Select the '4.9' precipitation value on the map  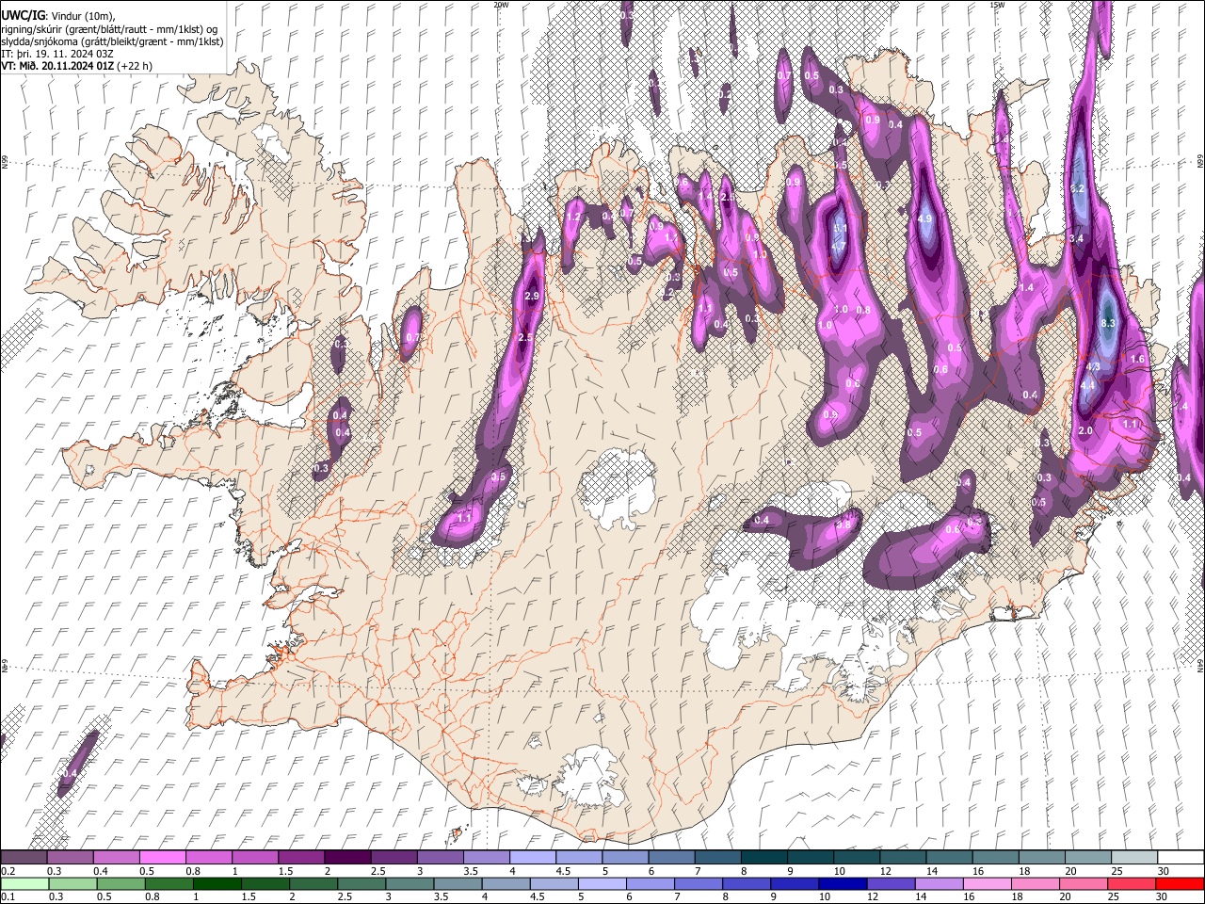[x=924, y=218]
